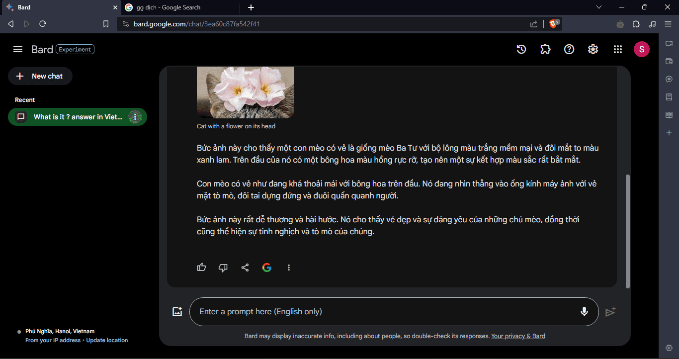The image size is (679, 359).
Task: Open the sidebar Brave Wallet icon
Action: pyautogui.click(x=669, y=61)
